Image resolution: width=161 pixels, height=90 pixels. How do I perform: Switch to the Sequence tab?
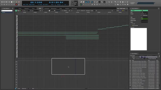click(x=26, y=8)
